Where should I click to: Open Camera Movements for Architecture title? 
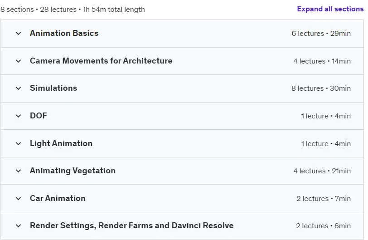[101, 61]
